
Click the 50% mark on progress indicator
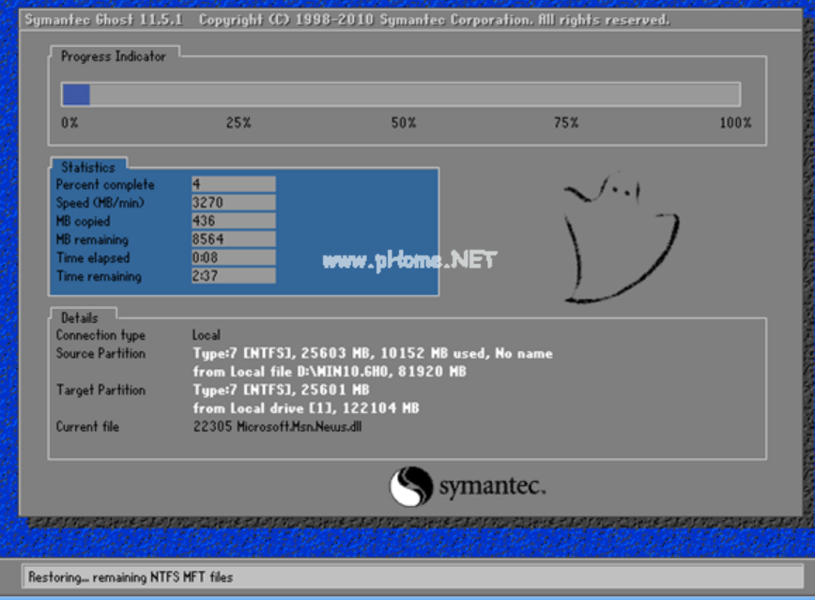click(x=404, y=123)
